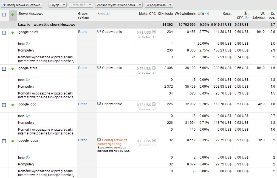
Task: Edit max CPC 0,78 US$ for google store
Action: click(144, 69)
